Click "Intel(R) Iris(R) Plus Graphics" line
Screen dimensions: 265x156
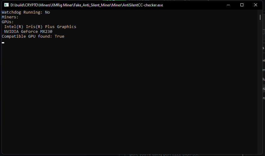(x=40, y=27)
